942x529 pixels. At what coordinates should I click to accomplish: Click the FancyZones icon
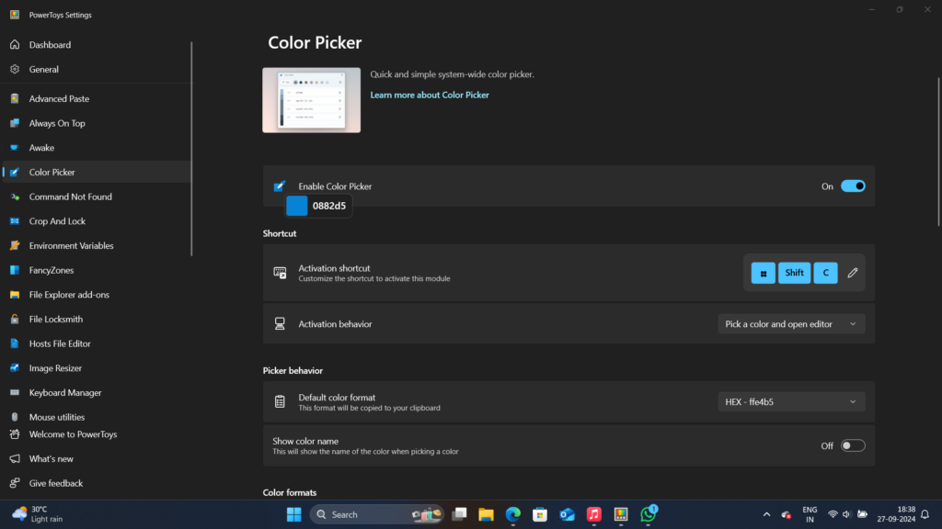15,271
